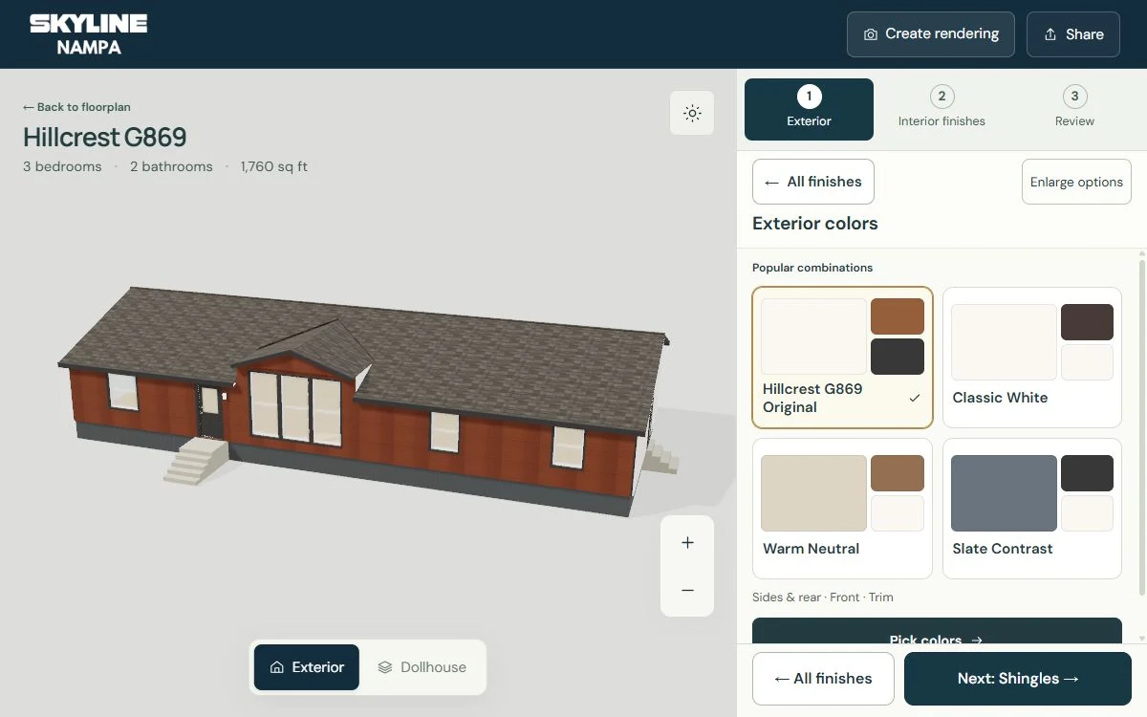Screen dimensions: 1147x717
Task: Click the '1,760 sq ft' text
Action: (274, 166)
